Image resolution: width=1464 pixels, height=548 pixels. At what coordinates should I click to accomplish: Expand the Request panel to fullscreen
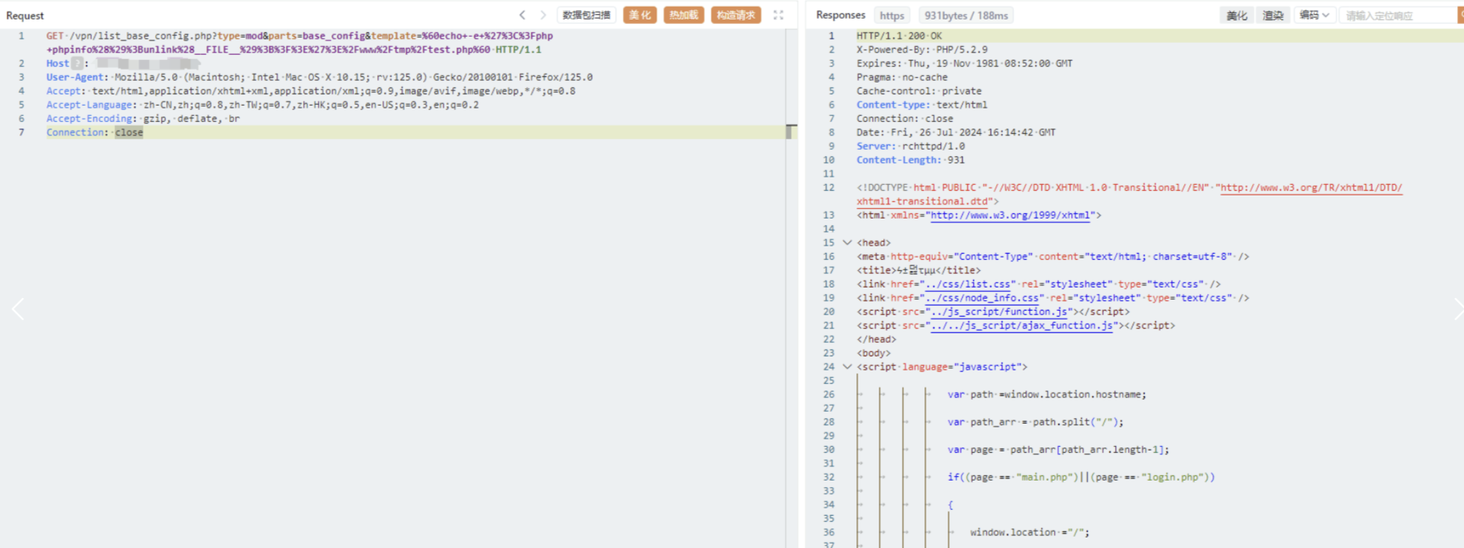coord(778,15)
